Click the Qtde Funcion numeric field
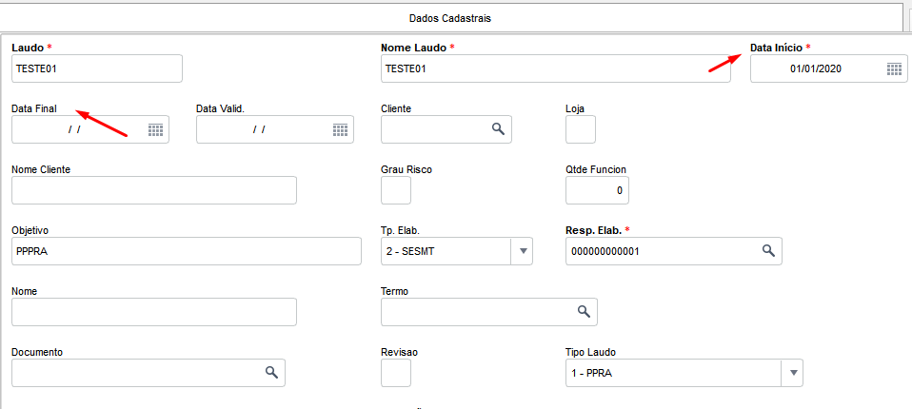The height and width of the screenshot is (409, 912). 597,190
